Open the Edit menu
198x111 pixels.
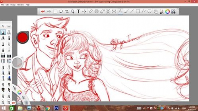(x=7, y=5)
